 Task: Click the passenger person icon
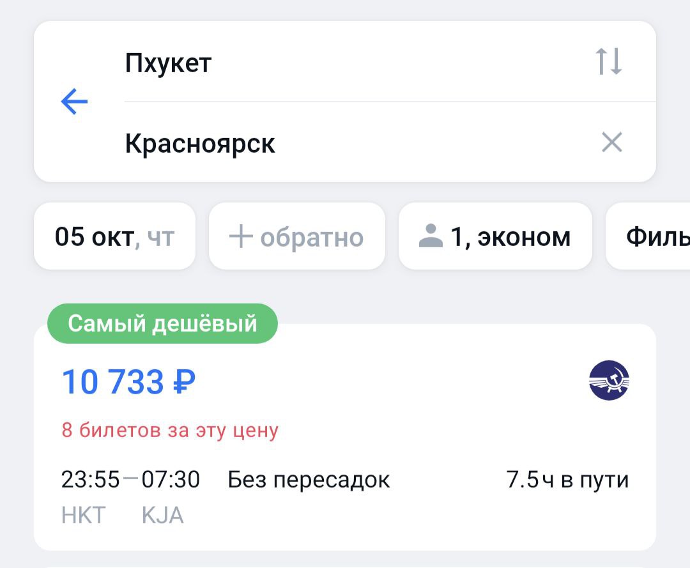pos(431,236)
